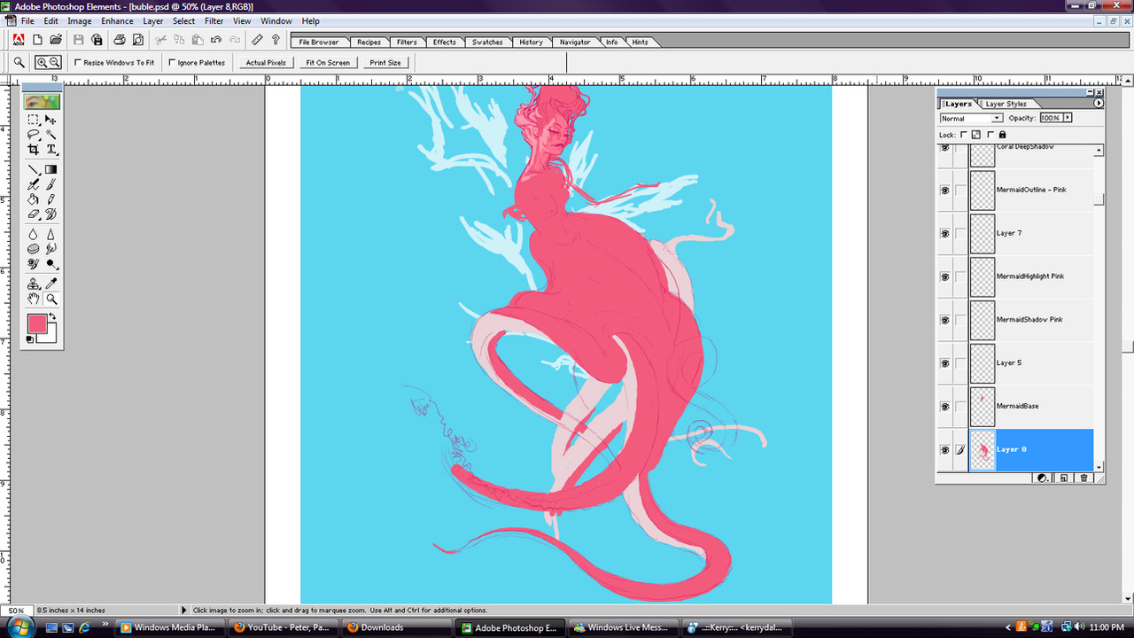Open the History palette tab
This screenshot has width=1134, height=638.
pos(531,42)
